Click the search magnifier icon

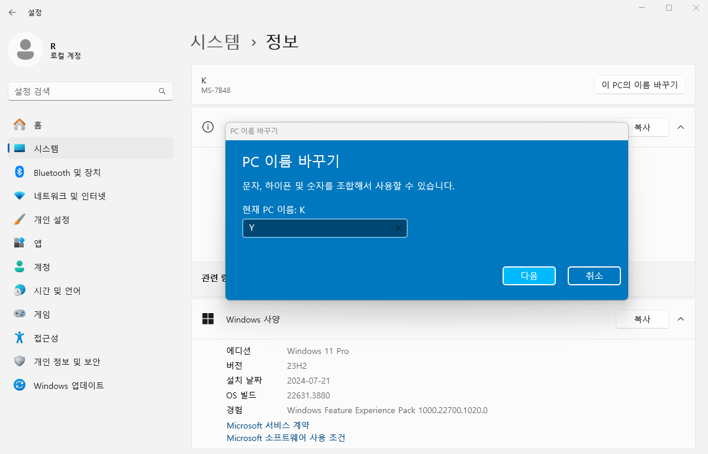pyautogui.click(x=162, y=91)
